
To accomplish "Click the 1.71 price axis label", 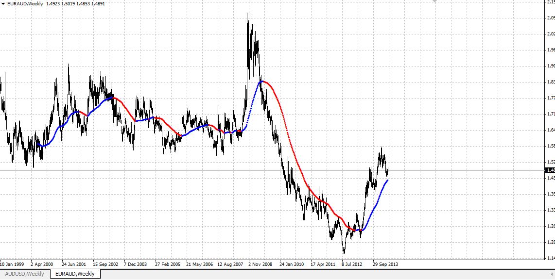I will [x=551, y=114].
